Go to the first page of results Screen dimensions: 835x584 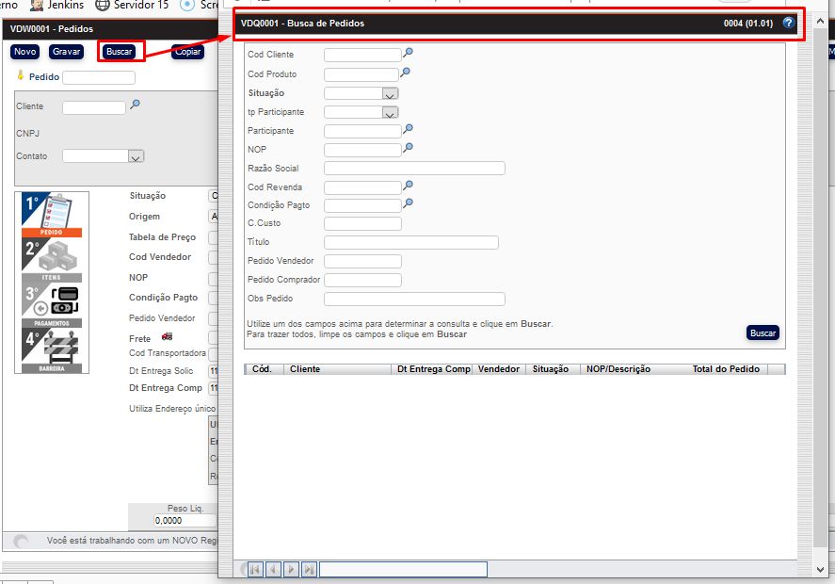tap(254, 569)
